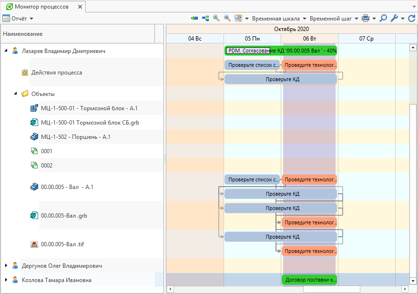Expand Козлова Тамара Ивановна node
This screenshot has height=294, width=418.
6,280
